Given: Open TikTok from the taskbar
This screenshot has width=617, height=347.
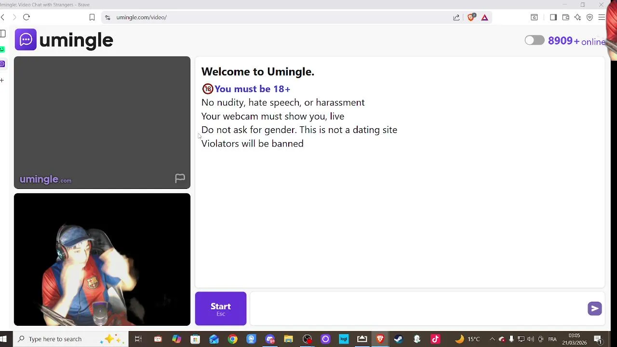Looking at the screenshot, I should point(435,339).
